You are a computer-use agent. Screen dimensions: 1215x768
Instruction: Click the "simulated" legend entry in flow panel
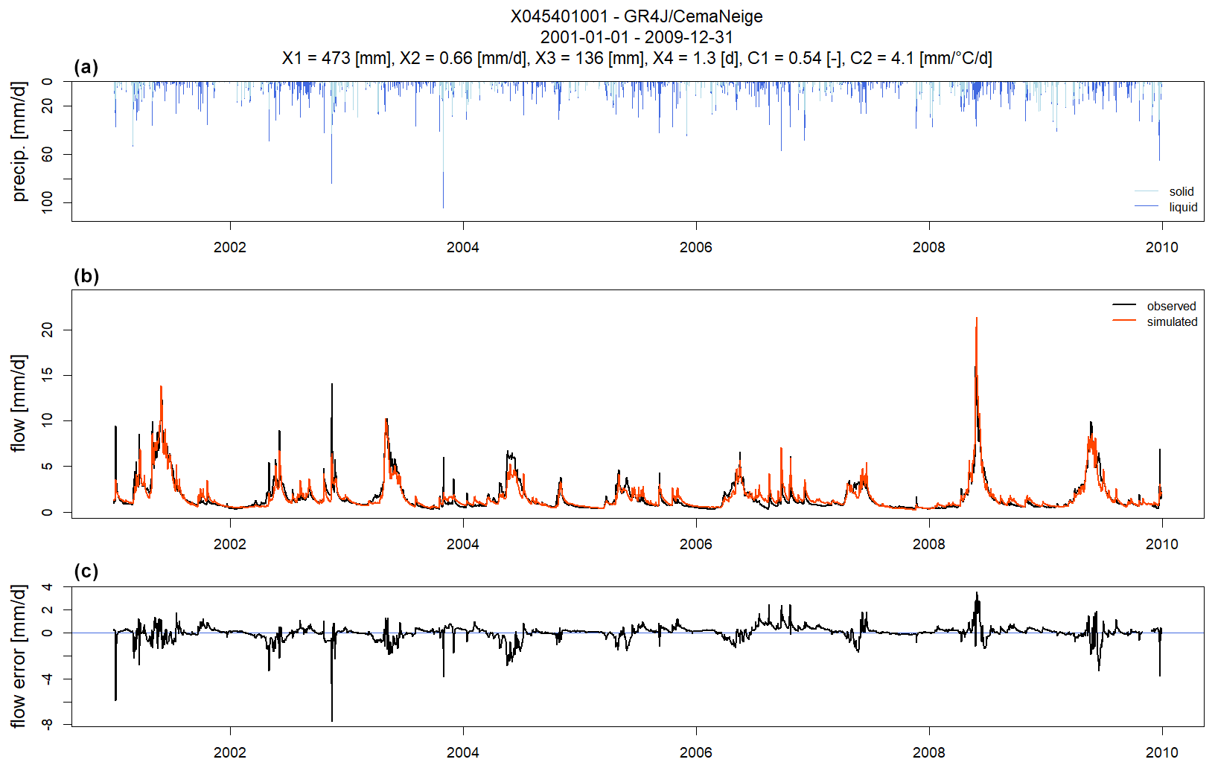(x=1171, y=321)
